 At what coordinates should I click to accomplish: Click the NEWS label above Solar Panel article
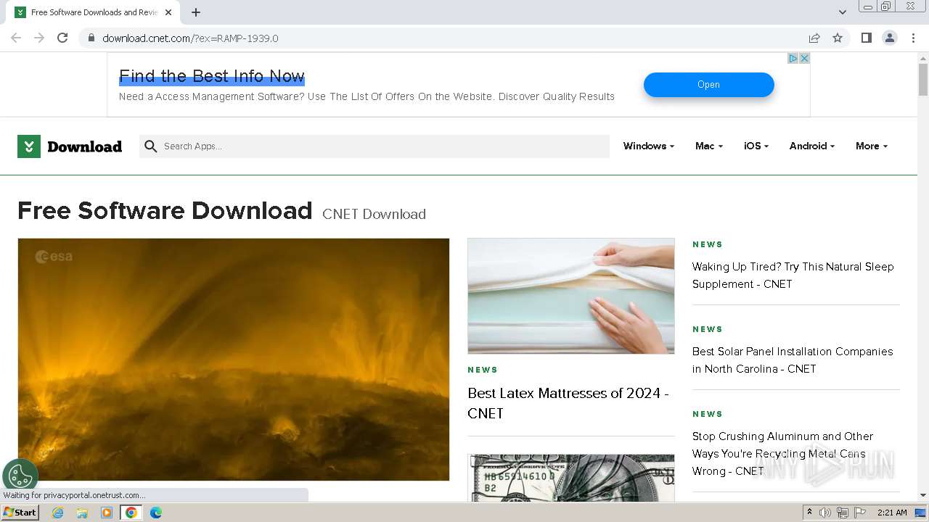[708, 329]
